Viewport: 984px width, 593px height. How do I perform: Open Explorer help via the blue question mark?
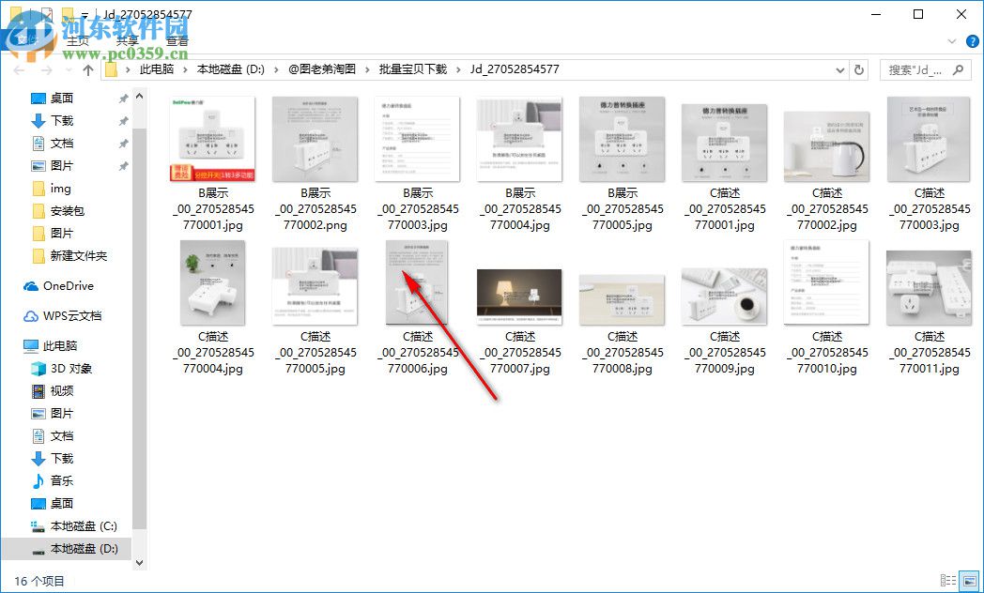(x=973, y=41)
